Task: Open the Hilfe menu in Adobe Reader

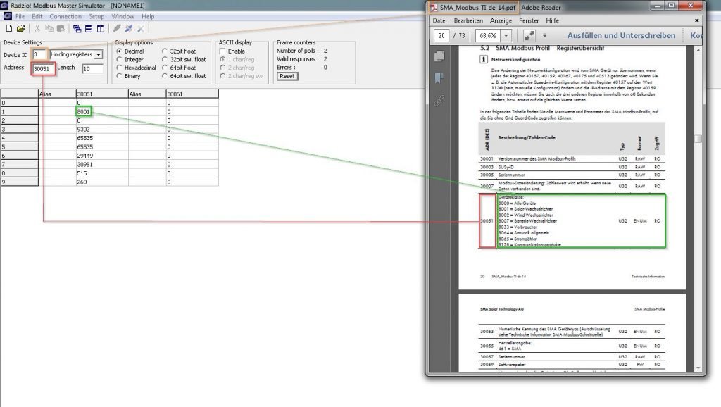Action: (x=552, y=20)
